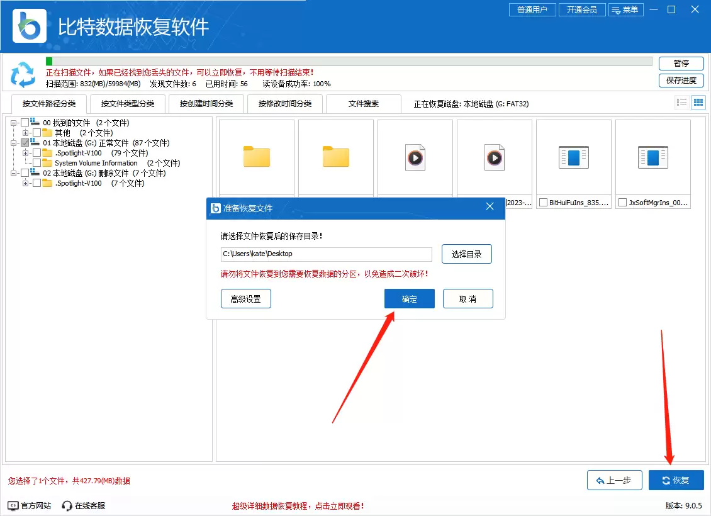Open 在线客服 via its headset icon
This screenshot has height=516, width=711.
(66, 505)
